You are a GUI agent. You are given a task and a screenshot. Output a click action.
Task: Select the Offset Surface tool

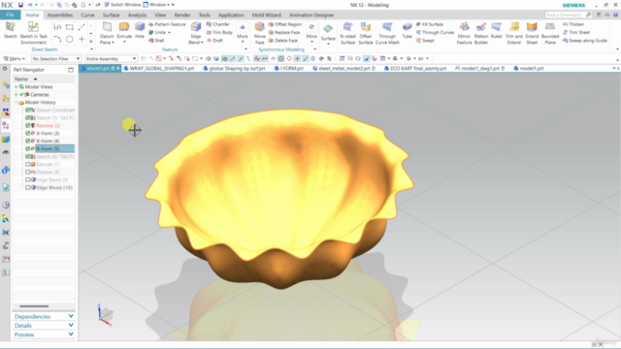click(x=366, y=32)
